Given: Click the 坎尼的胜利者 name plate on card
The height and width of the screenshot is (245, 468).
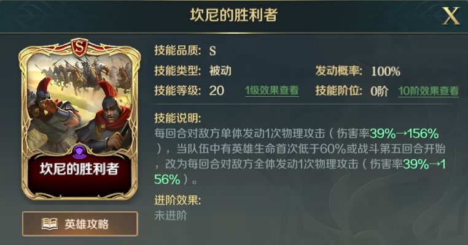Looking at the screenshot, I should (79, 169).
